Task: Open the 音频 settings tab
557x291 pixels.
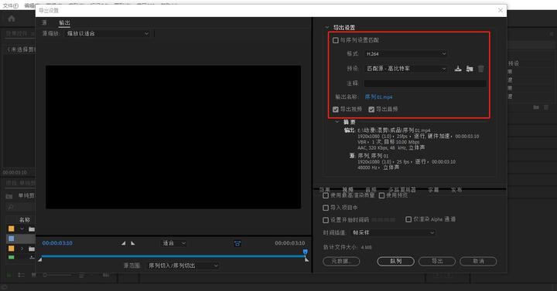Action: [x=371, y=190]
